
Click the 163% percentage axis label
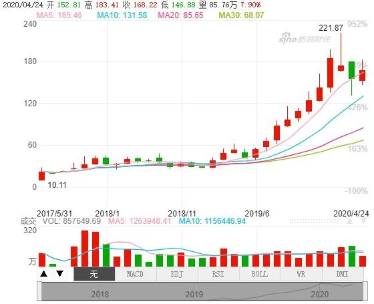[357, 149]
